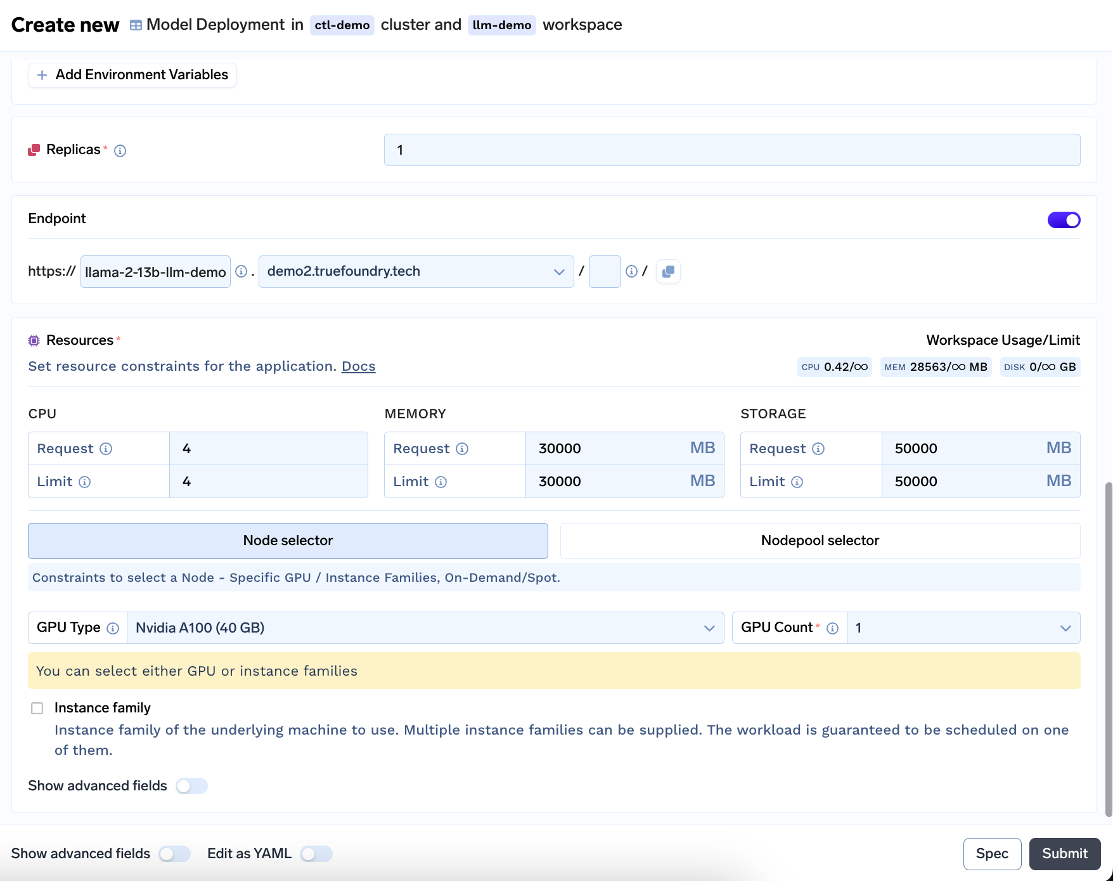Click the red Replicas stack icon
The width and height of the screenshot is (1113, 881).
pos(34,150)
